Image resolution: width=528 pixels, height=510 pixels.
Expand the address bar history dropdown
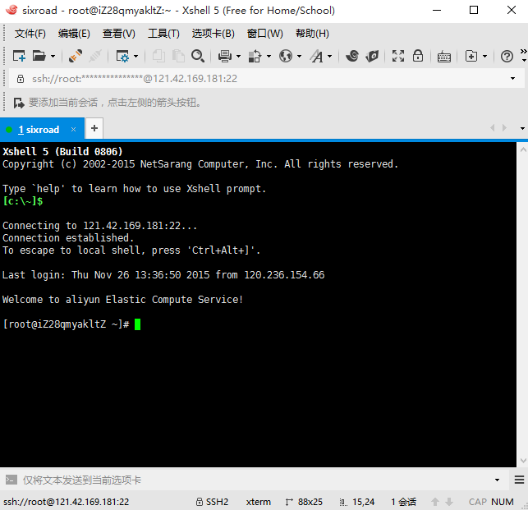point(513,79)
